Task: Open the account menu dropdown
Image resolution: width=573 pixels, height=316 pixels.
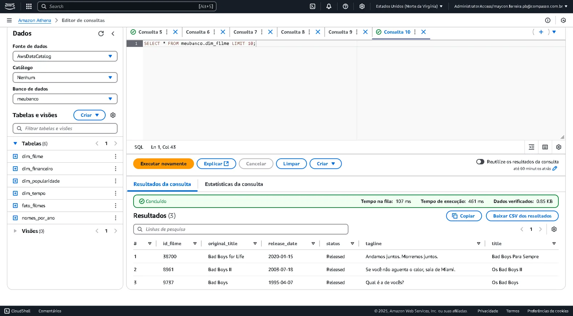Action: (x=511, y=6)
